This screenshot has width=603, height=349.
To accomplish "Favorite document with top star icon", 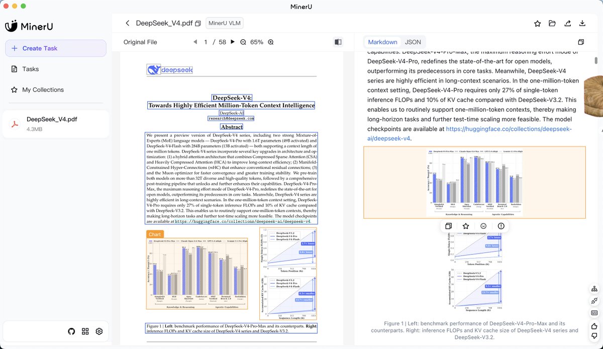I will (537, 23).
